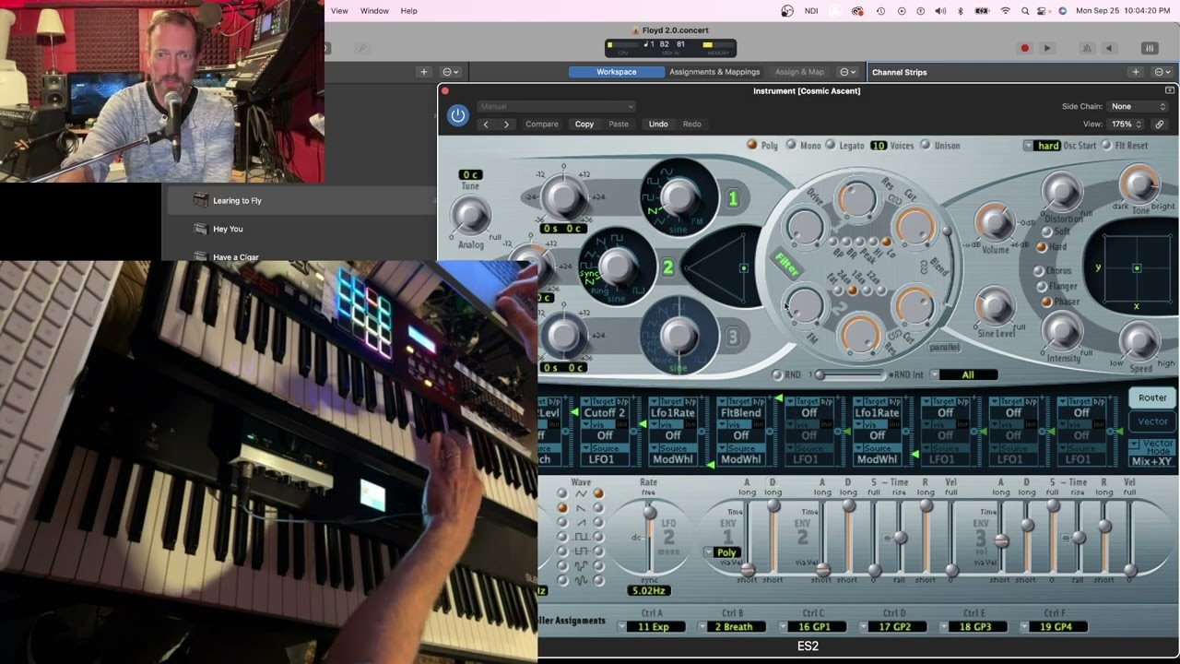Image resolution: width=1180 pixels, height=664 pixels.
Task: Select Lo filter mode for Filter 1
Action: 886,242
